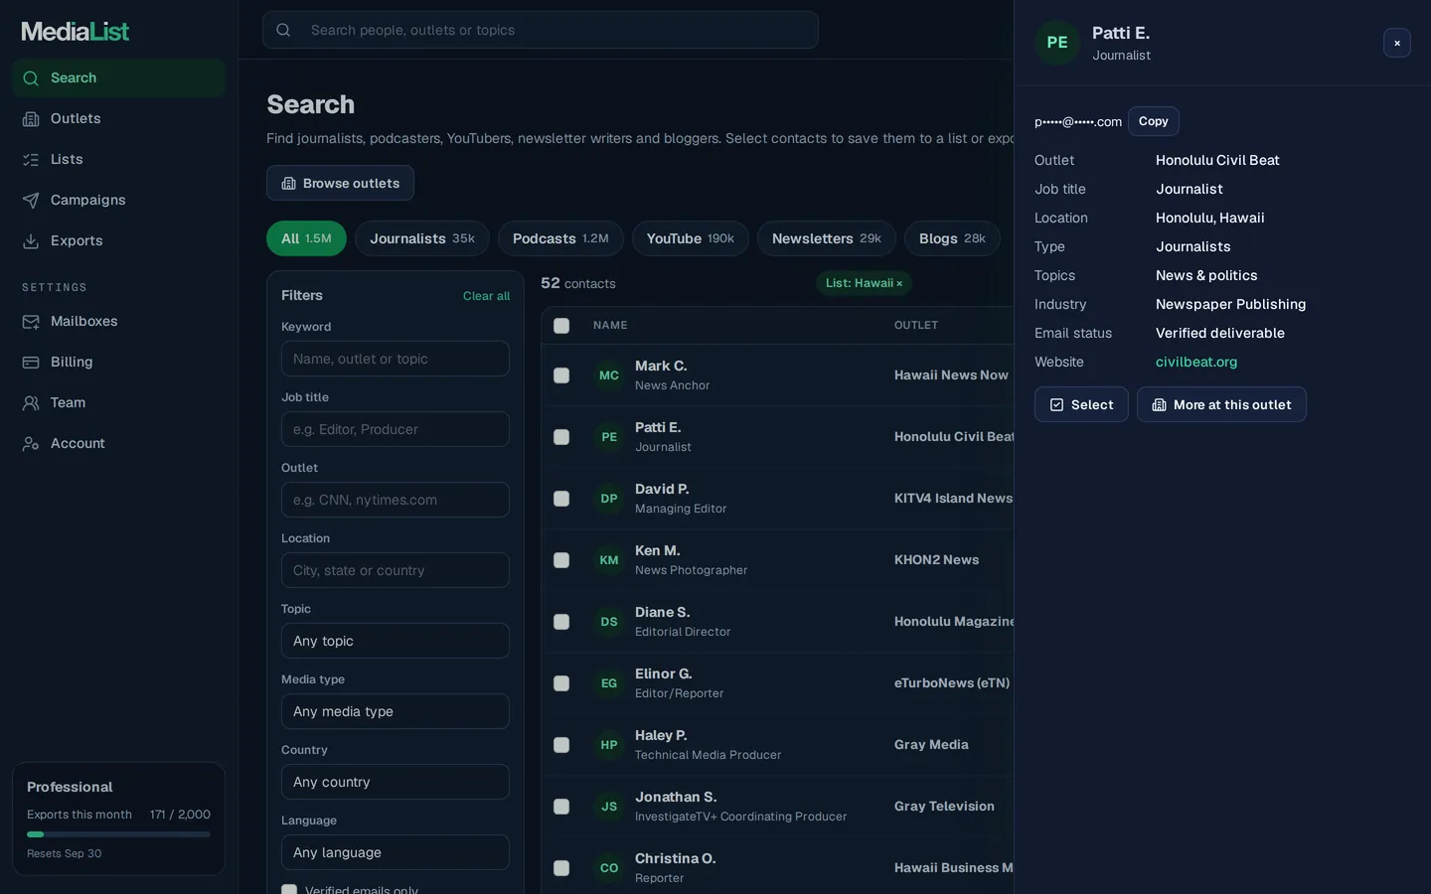Click the Browse outlets button
The width and height of the screenshot is (1431, 894).
pos(340,183)
